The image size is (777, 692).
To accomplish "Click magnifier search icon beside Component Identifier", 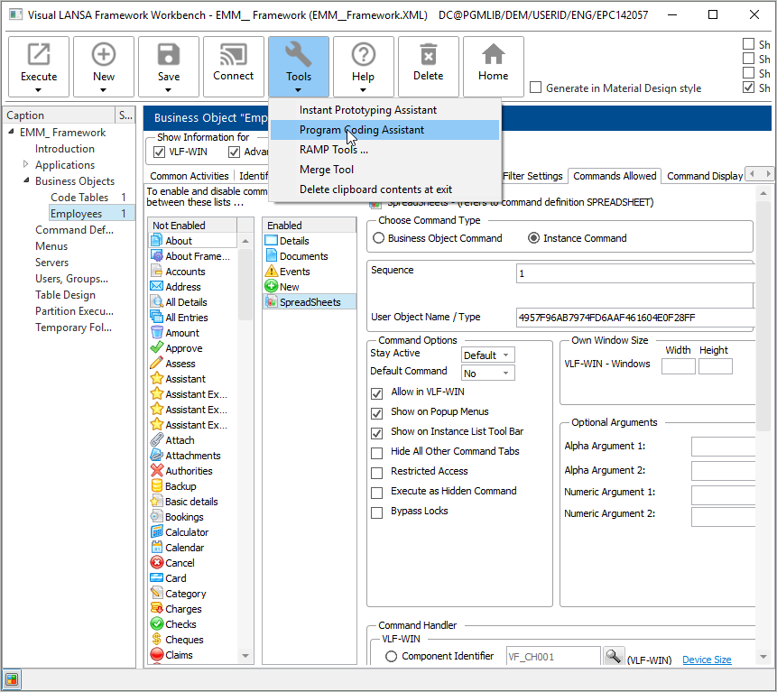I will [614, 657].
